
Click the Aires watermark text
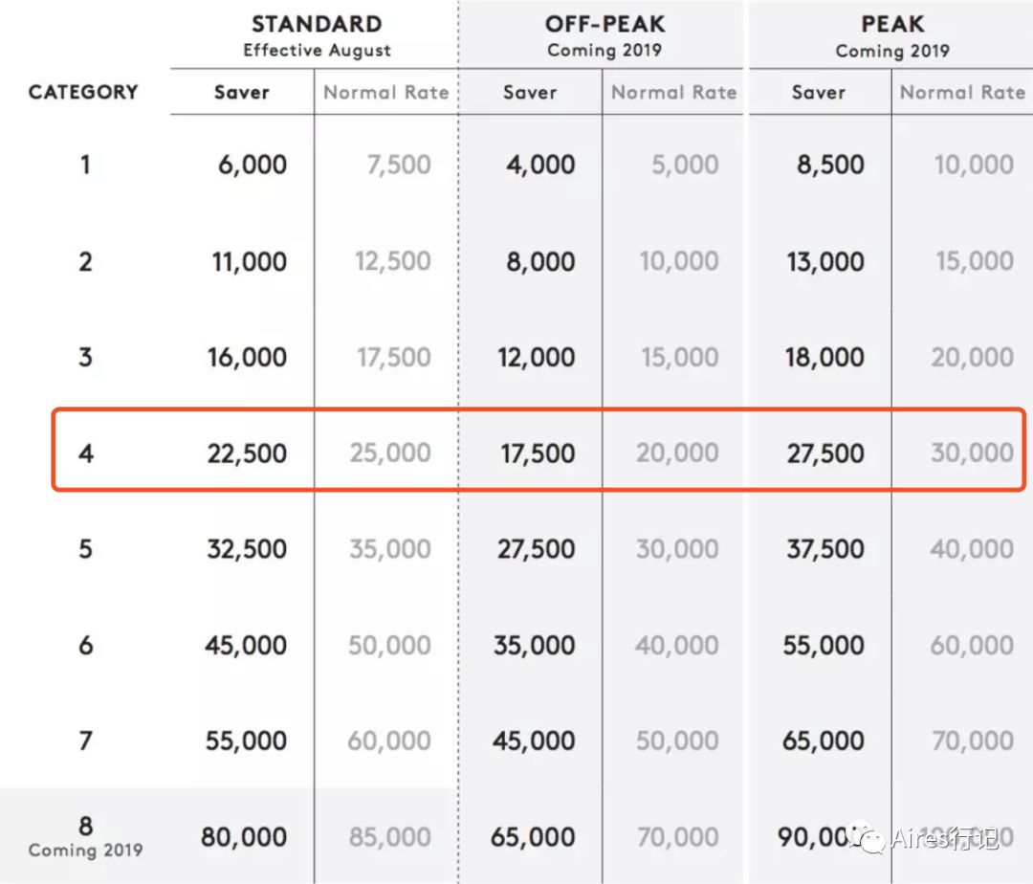(945, 838)
